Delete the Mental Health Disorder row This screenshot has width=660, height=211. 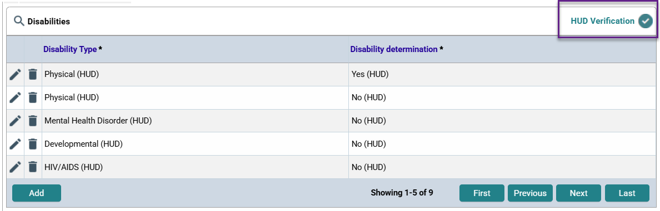[x=32, y=121]
